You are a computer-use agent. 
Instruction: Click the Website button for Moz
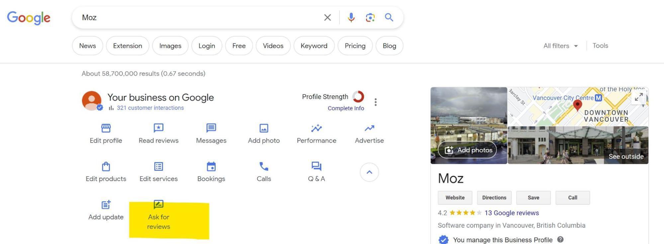coord(455,198)
